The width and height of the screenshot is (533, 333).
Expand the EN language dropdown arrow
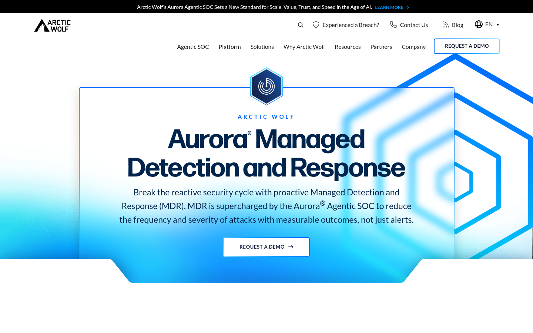pyautogui.click(x=498, y=25)
